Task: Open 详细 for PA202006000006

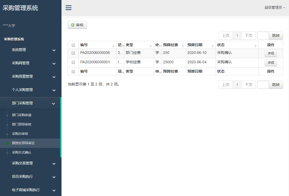Action: click(271, 53)
